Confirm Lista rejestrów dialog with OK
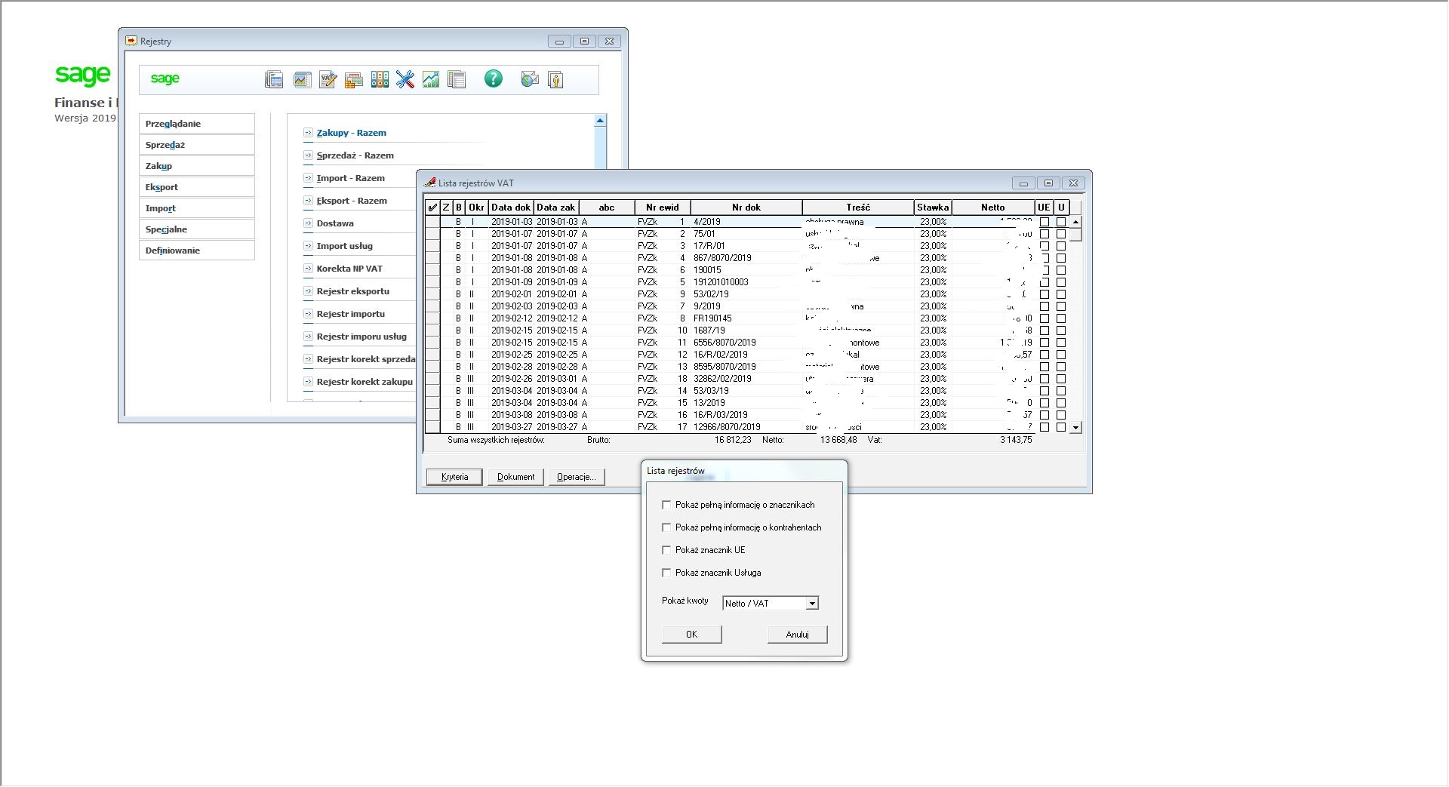Image resolution: width=1449 pixels, height=787 pixels. point(692,635)
